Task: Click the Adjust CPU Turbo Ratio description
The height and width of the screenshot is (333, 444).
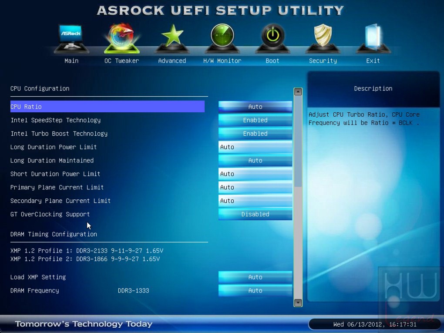Action: pyautogui.click(x=364, y=119)
